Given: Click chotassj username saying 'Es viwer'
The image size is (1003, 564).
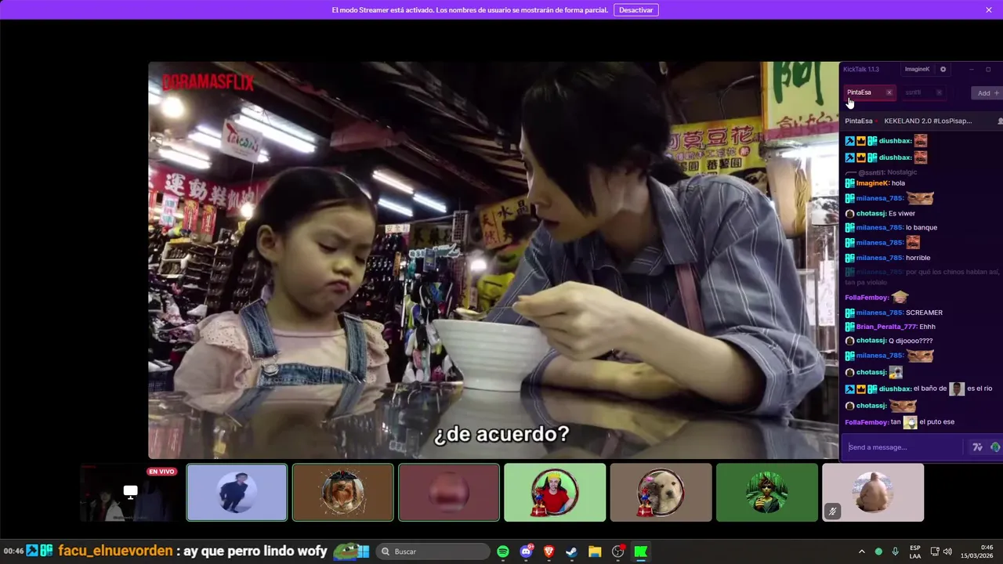Looking at the screenshot, I should [871, 213].
